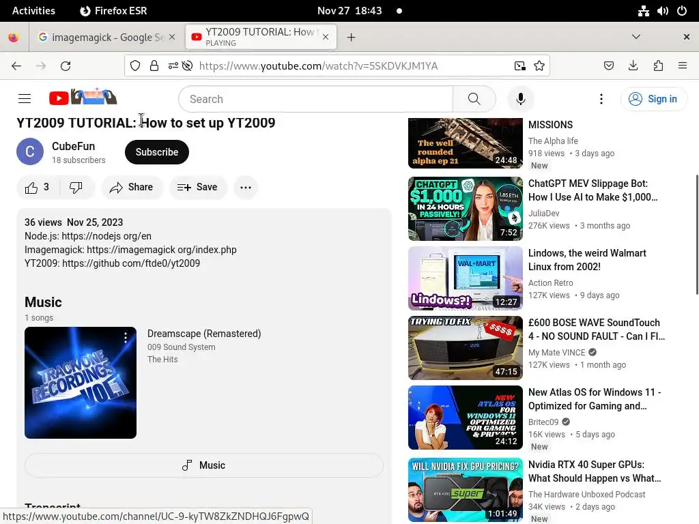699x524 pixels.
Task: Close the YT2009 TUTORIAL tab
Action: click(x=326, y=37)
